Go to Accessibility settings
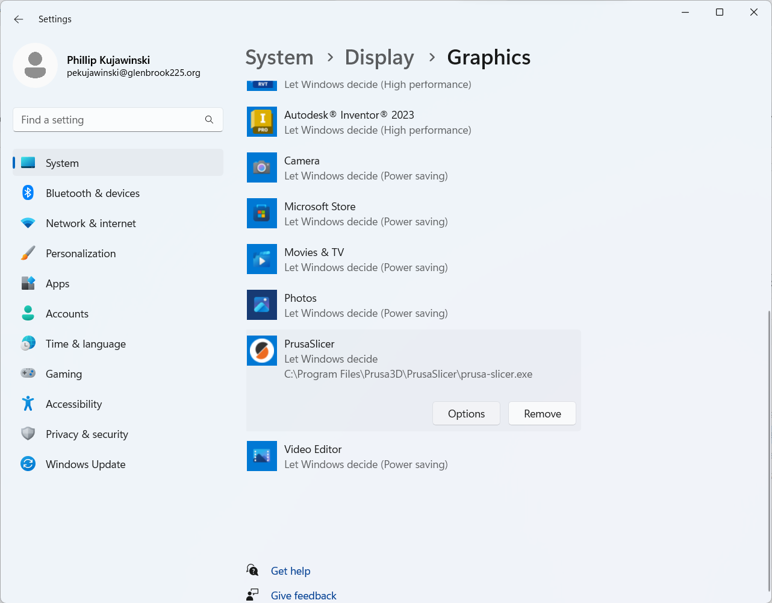 (x=118, y=404)
